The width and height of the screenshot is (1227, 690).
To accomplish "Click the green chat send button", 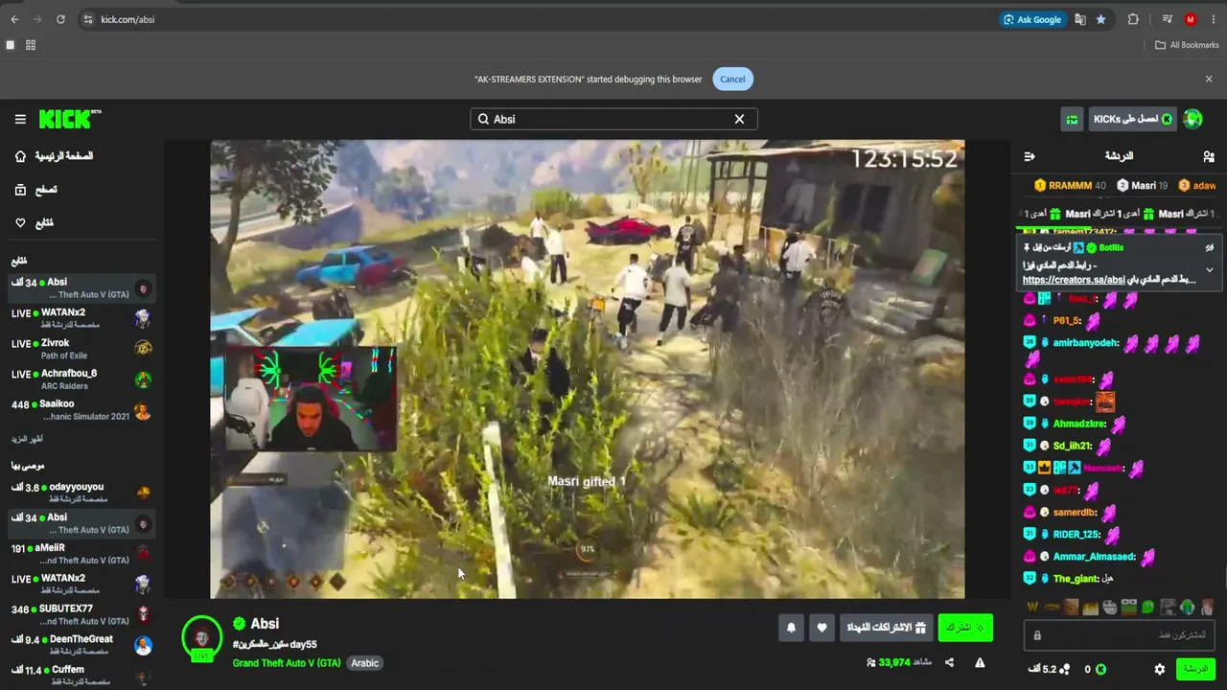I will [1195, 669].
